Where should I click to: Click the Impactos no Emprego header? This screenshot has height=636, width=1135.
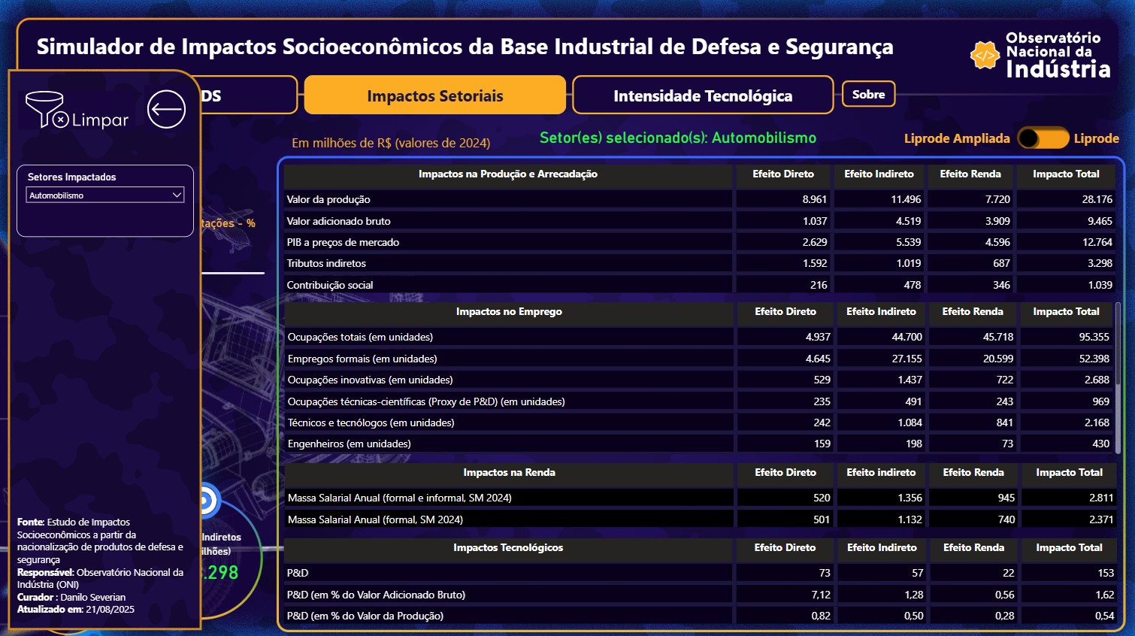(508, 312)
